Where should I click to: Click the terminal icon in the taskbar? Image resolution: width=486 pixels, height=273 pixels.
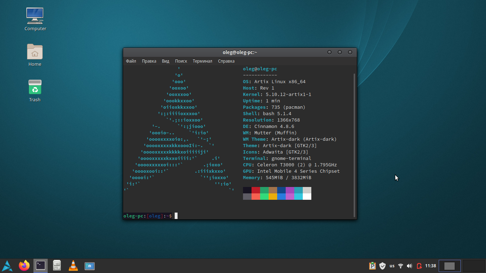tap(41, 265)
